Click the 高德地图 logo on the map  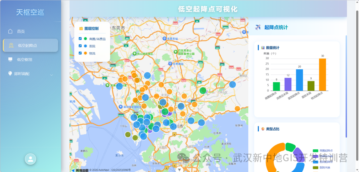click(80, 170)
